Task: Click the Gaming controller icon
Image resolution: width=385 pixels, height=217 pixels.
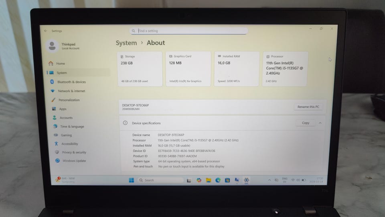Action: tap(56, 135)
